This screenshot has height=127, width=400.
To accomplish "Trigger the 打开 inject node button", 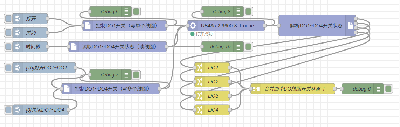I will point(8,19).
